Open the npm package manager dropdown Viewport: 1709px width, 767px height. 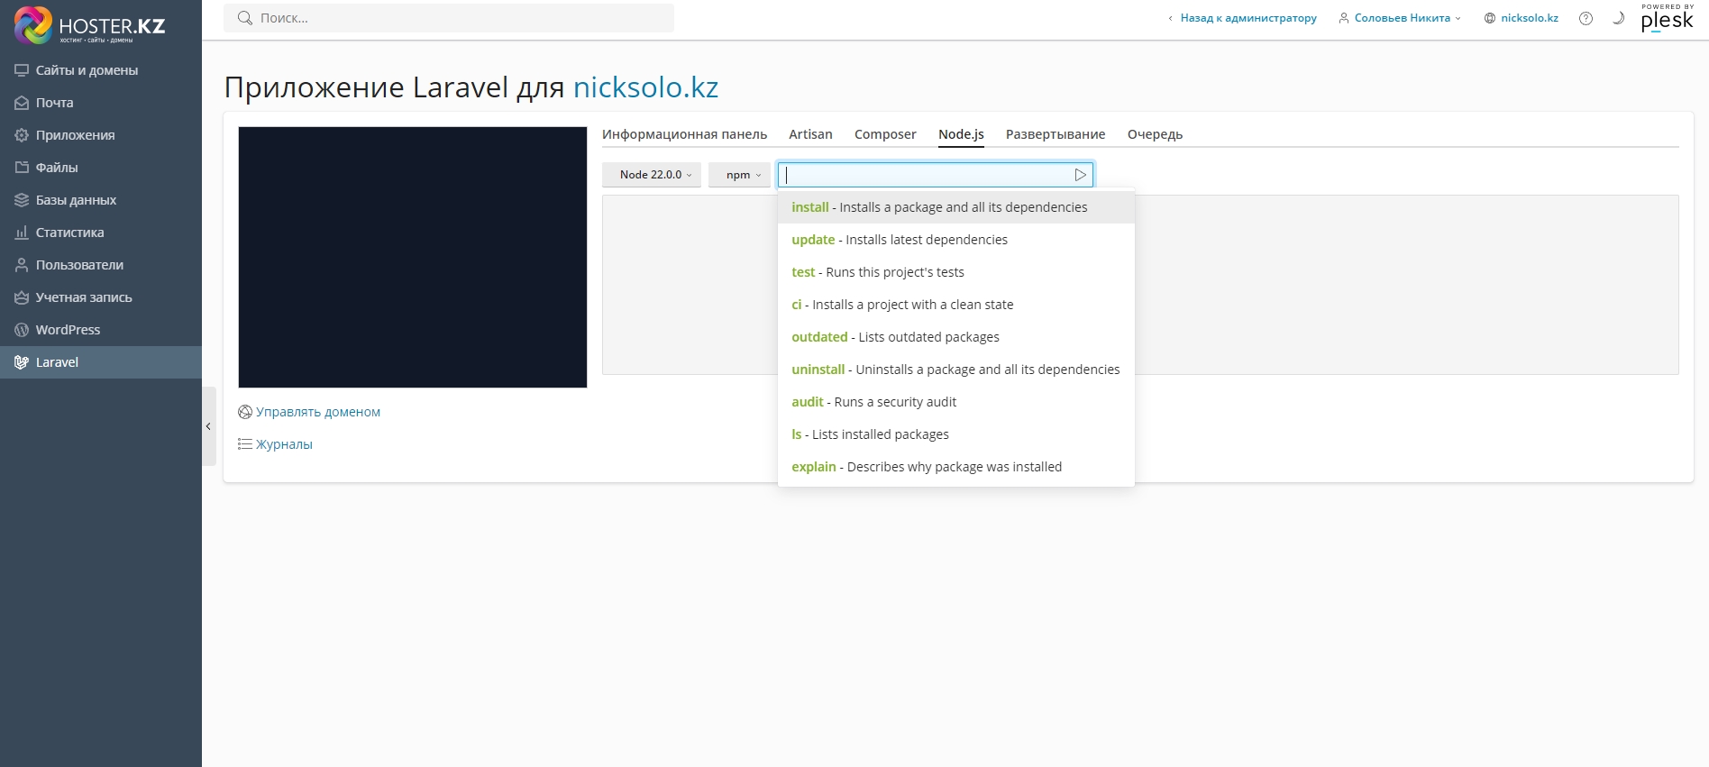point(740,175)
